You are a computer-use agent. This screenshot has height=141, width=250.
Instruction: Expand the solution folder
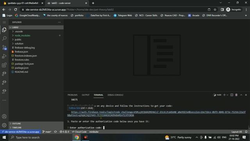tap(36, 43)
